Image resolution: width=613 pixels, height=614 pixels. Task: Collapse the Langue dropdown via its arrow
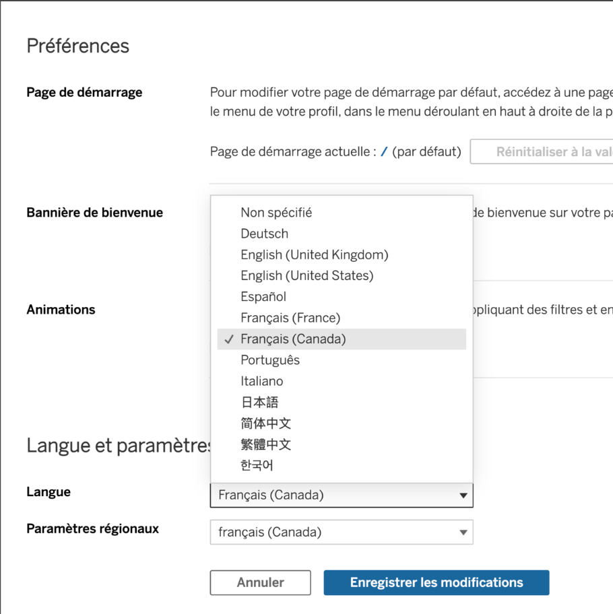click(463, 496)
